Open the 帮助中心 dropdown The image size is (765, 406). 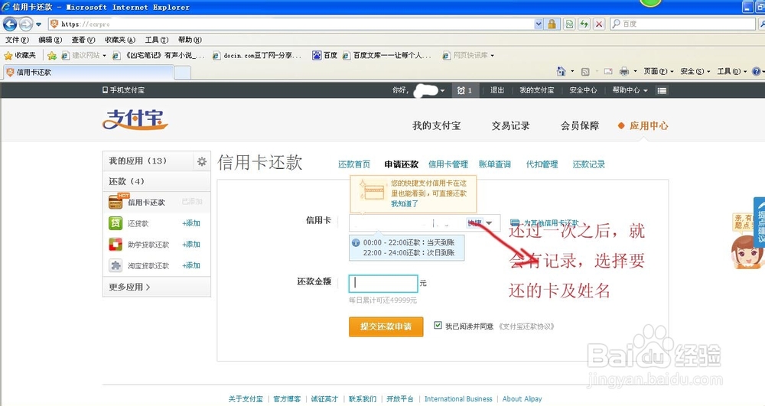coord(630,90)
